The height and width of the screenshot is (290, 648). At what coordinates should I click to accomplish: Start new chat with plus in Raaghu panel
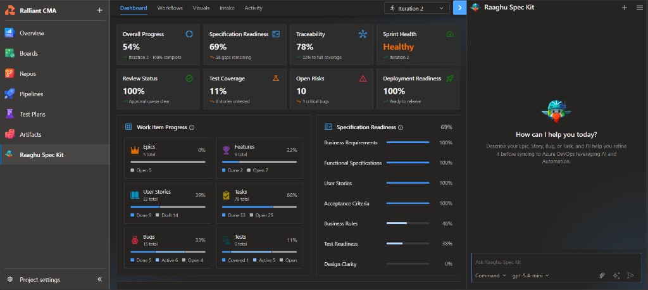point(625,8)
